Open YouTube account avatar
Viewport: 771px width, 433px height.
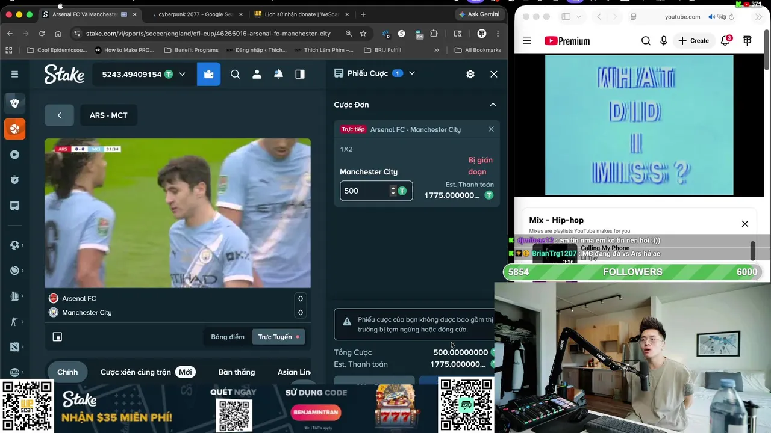748,41
